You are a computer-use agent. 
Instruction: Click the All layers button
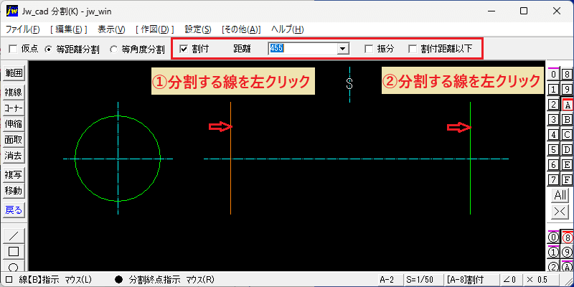(x=560, y=195)
